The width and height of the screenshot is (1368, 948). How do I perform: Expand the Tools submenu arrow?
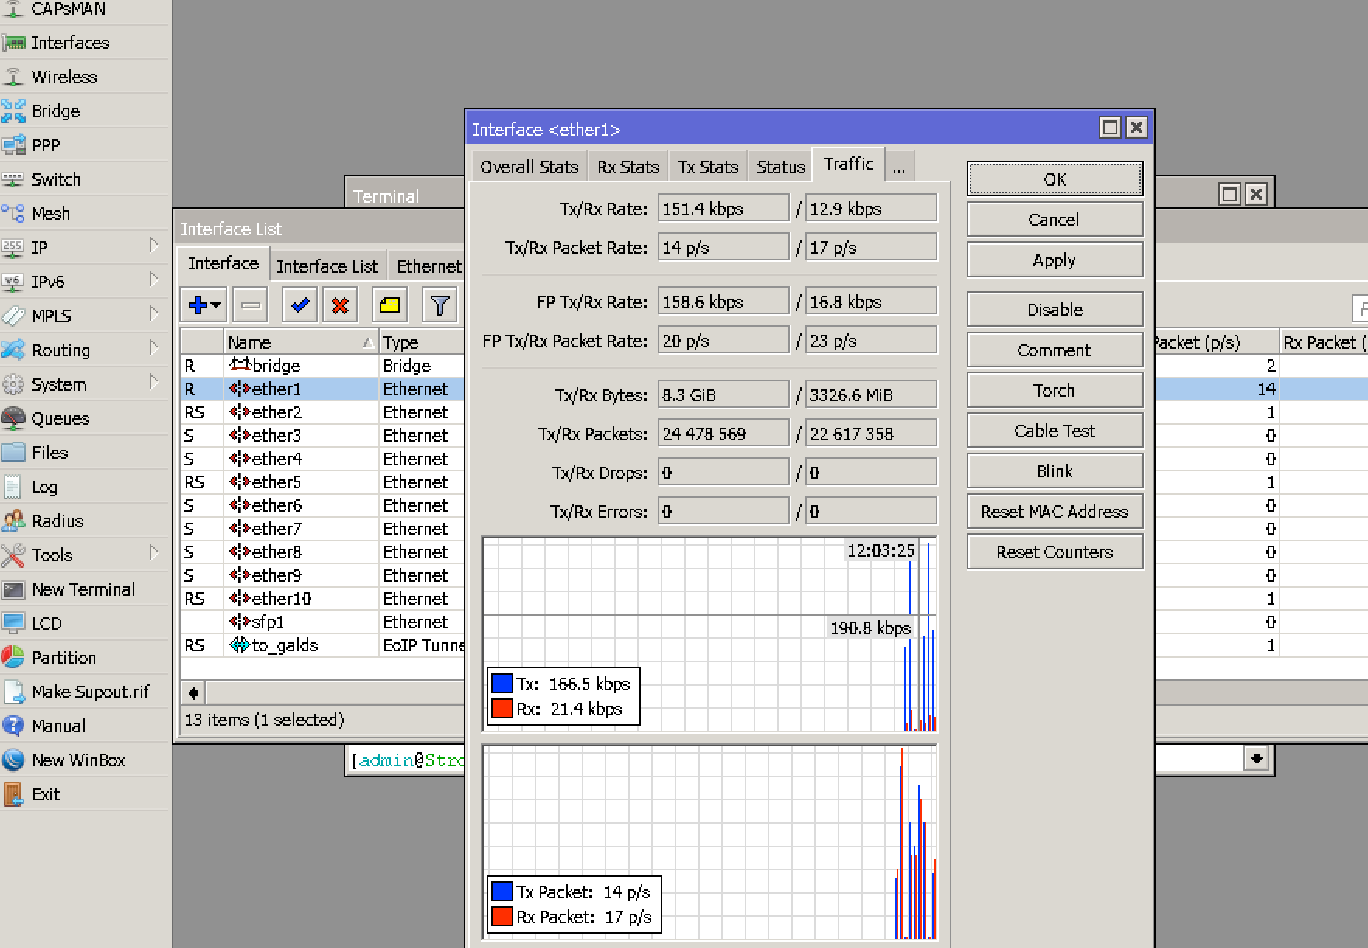tap(154, 554)
